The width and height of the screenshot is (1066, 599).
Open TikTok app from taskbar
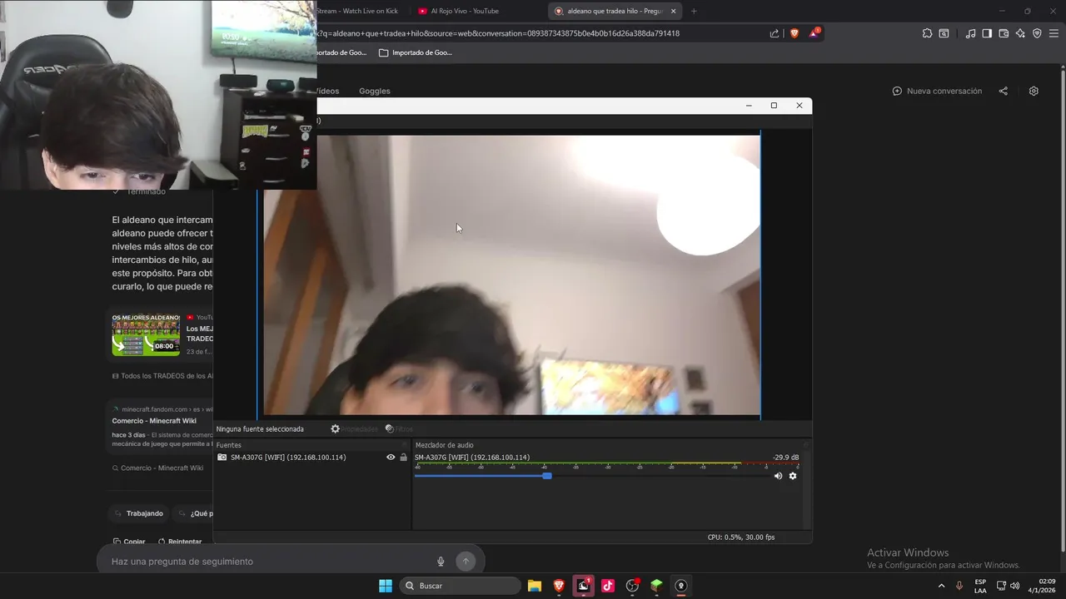click(x=608, y=586)
